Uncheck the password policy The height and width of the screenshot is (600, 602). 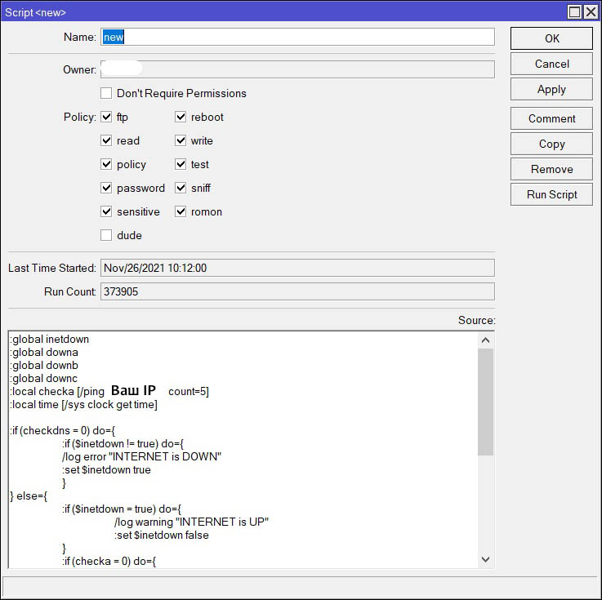click(x=106, y=188)
